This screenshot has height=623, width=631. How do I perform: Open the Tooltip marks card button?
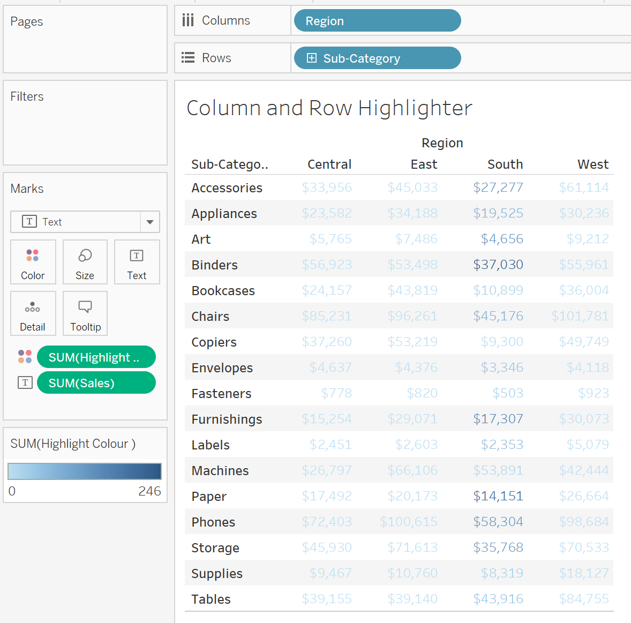click(85, 313)
